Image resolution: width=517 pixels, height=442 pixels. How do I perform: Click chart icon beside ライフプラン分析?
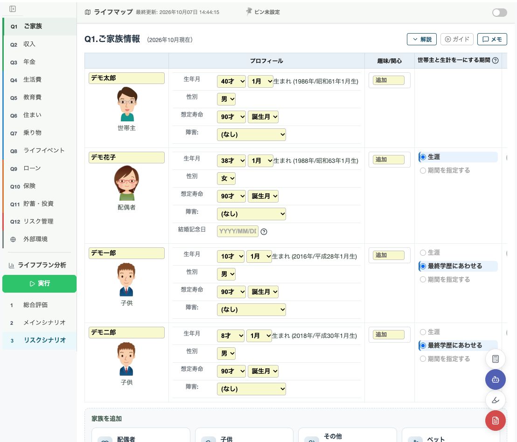pos(12,265)
